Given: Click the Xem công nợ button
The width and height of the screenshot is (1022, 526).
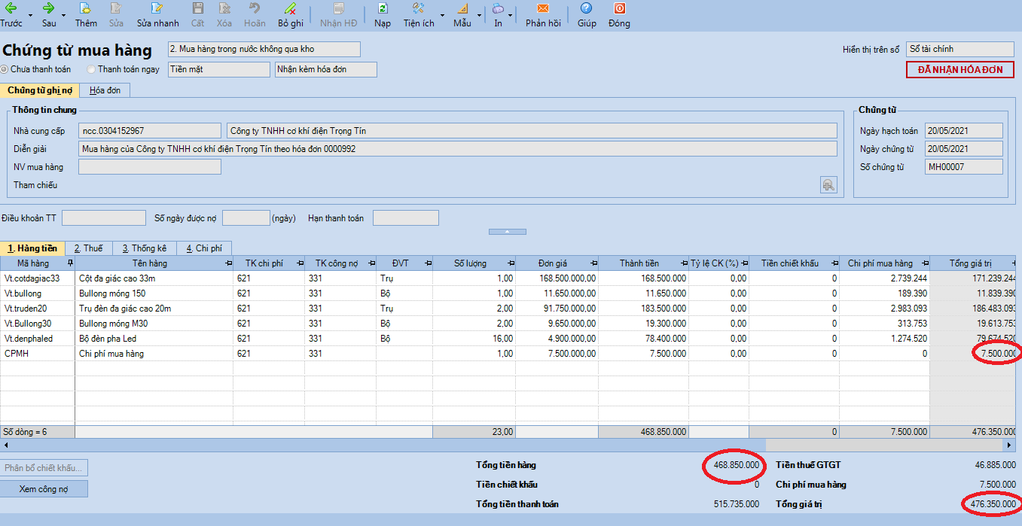Looking at the screenshot, I should coord(46,489).
